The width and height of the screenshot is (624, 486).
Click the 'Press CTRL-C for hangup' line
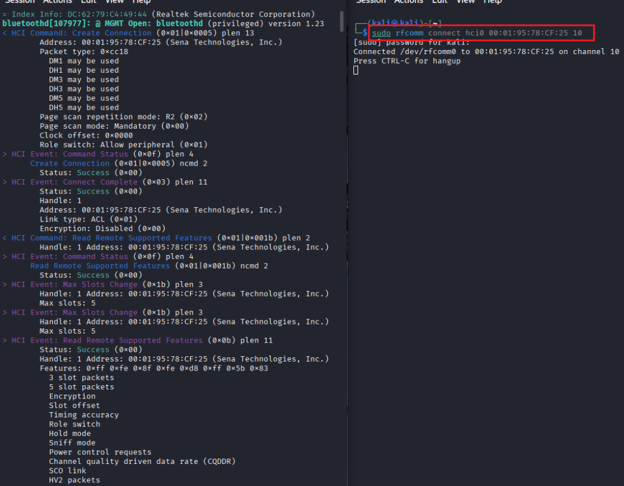tap(406, 61)
